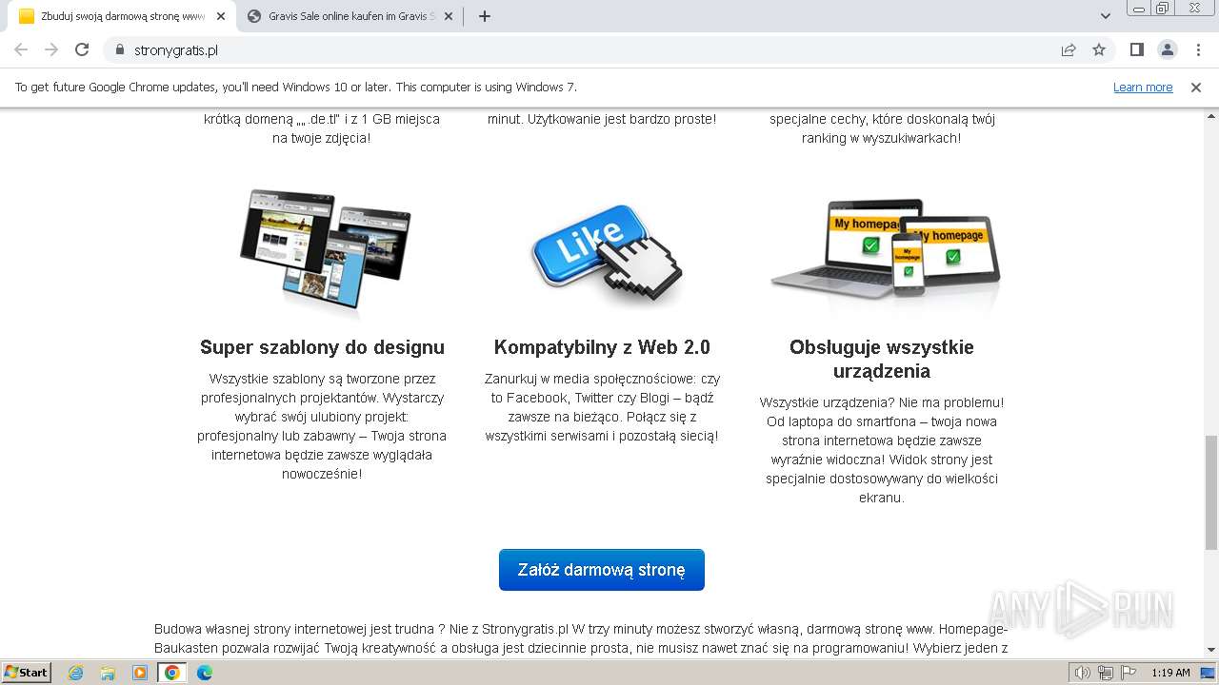Open the Chrome side panel
This screenshot has width=1219, height=685.
[1136, 49]
